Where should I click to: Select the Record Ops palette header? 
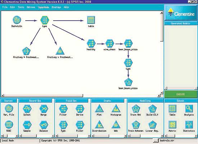click(x=35, y=101)
